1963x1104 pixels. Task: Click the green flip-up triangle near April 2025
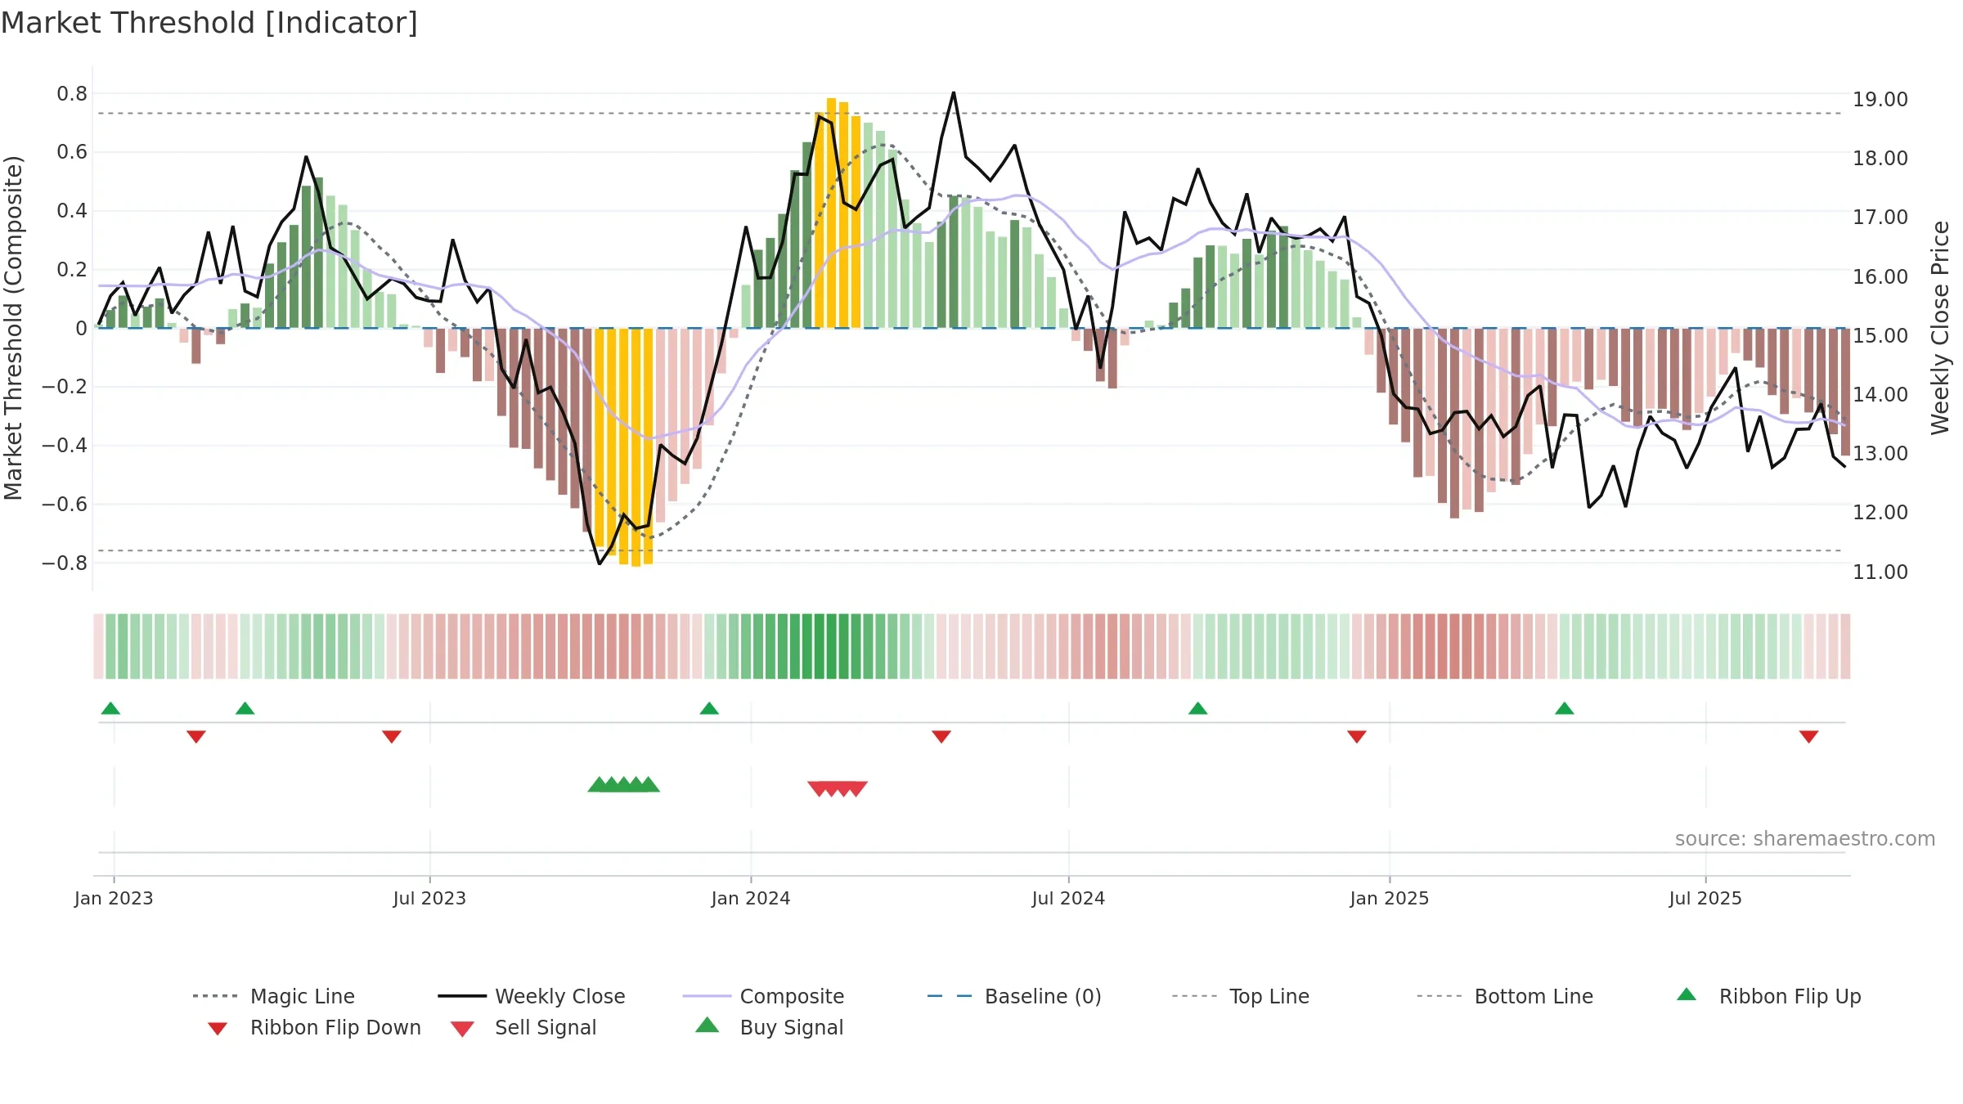tap(1564, 708)
